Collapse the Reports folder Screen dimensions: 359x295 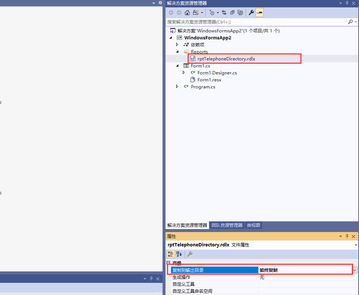point(177,52)
